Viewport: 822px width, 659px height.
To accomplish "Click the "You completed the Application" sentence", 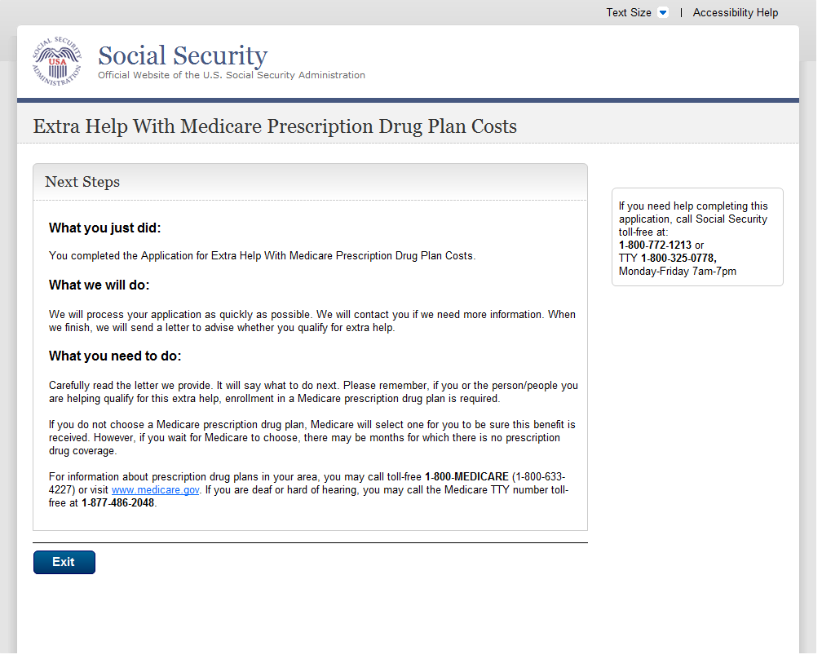I will 262,256.
